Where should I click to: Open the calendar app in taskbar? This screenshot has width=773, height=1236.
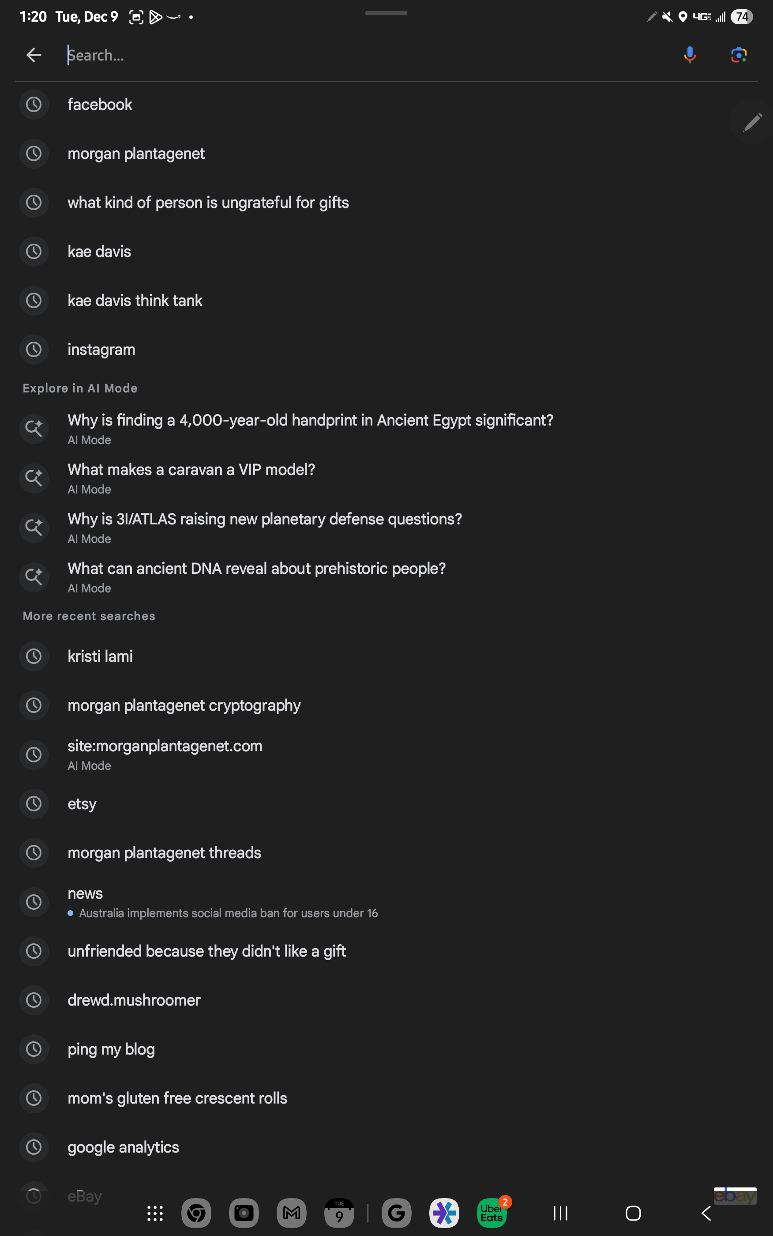point(339,1213)
